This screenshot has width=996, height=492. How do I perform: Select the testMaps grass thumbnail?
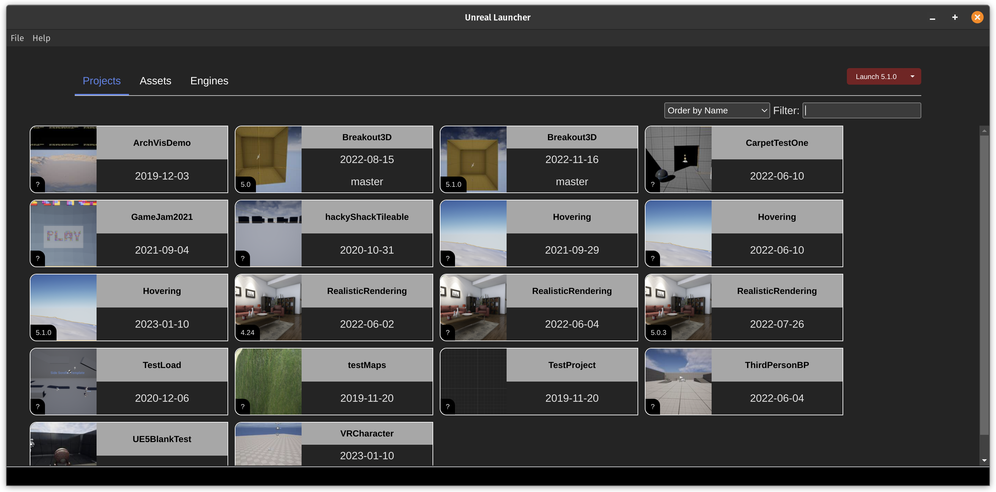click(x=268, y=382)
